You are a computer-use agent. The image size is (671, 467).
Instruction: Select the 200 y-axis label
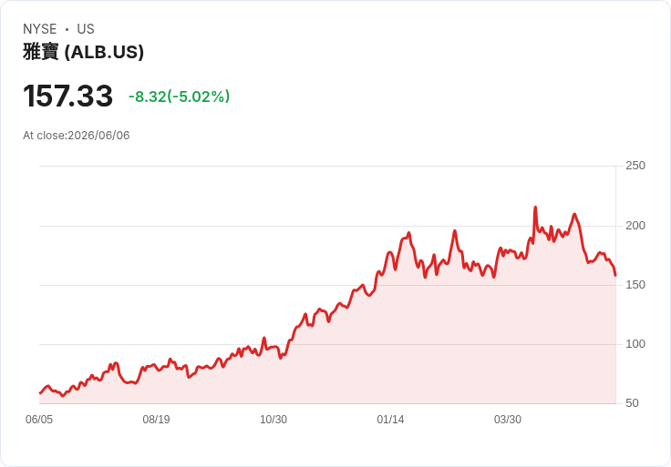click(x=635, y=226)
